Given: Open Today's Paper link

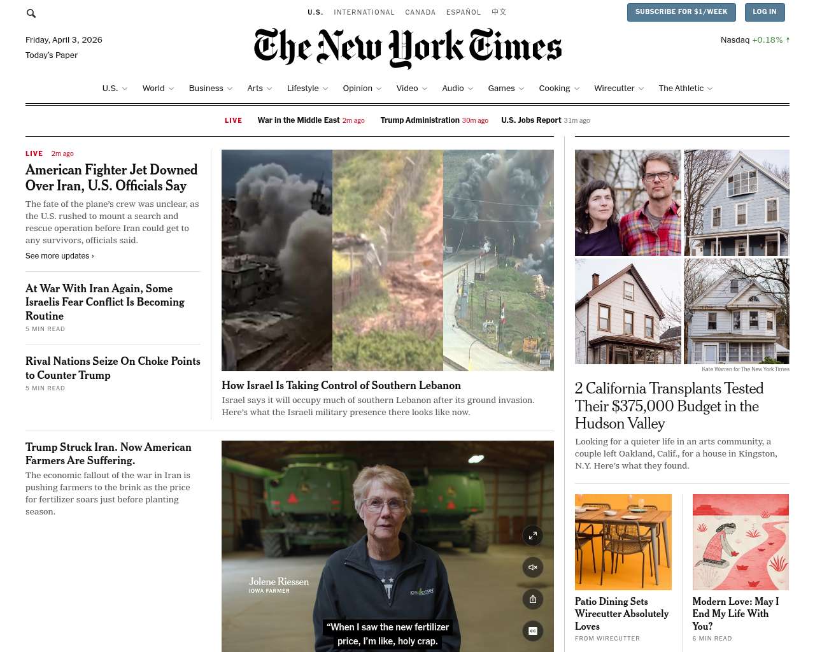Looking at the screenshot, I should pos(52,55).
